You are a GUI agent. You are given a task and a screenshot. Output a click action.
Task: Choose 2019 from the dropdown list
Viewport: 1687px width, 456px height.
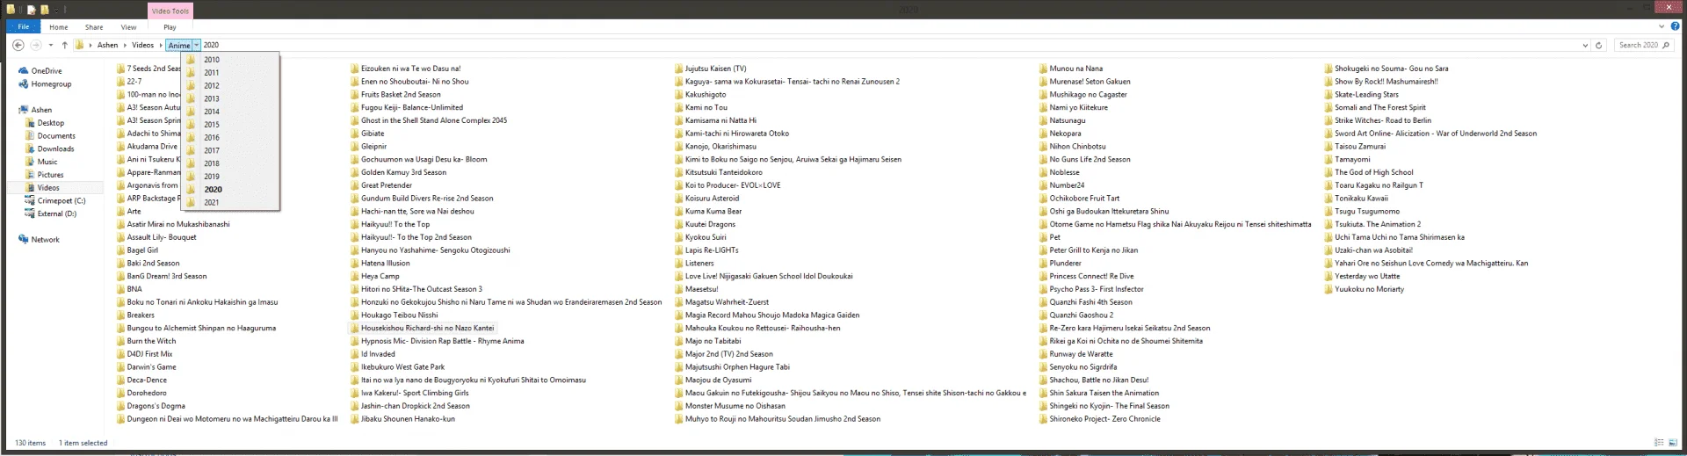click(x=230, y=177)
